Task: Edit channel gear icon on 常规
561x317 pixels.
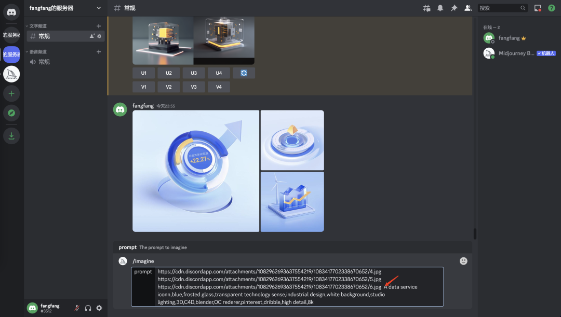Action: [x=99, y=36]
